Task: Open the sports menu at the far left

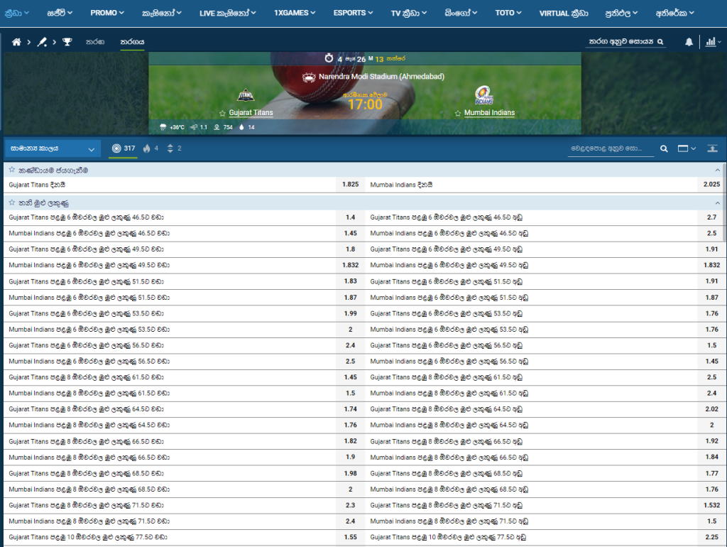Action: click(17, 13)
